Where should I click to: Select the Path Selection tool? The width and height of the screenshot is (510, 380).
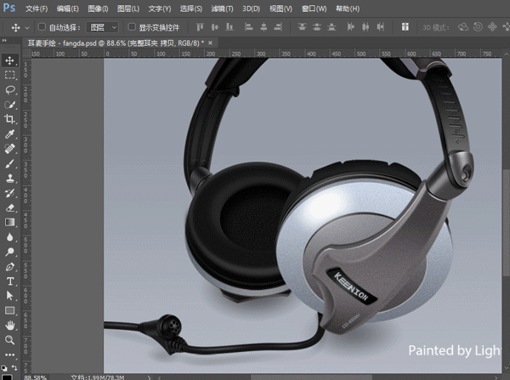click(9, 296)
